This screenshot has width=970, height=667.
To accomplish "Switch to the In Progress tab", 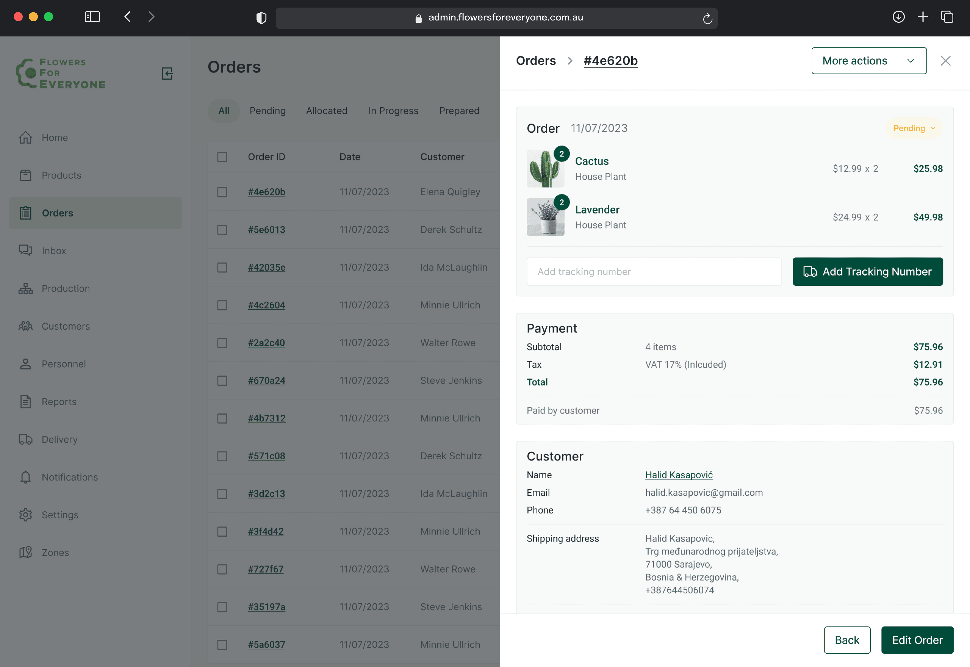I will coord(393,111).
